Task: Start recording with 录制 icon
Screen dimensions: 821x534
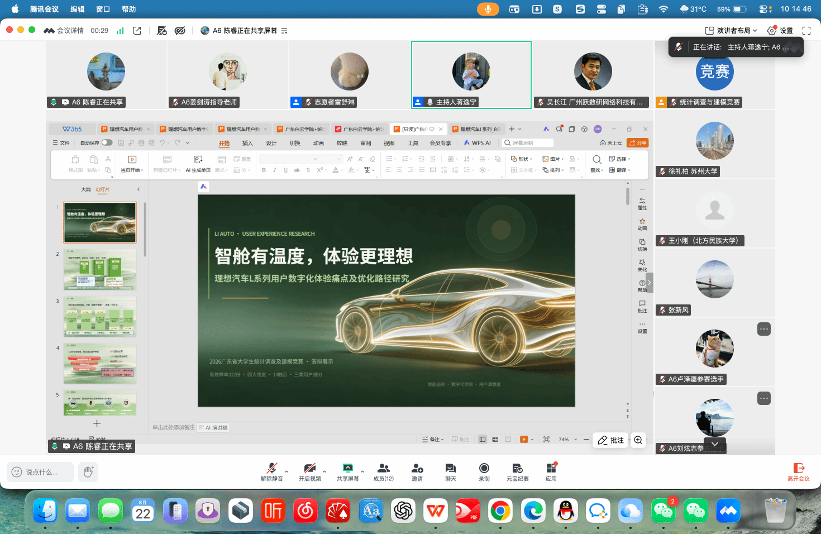Action: (484, 471)
